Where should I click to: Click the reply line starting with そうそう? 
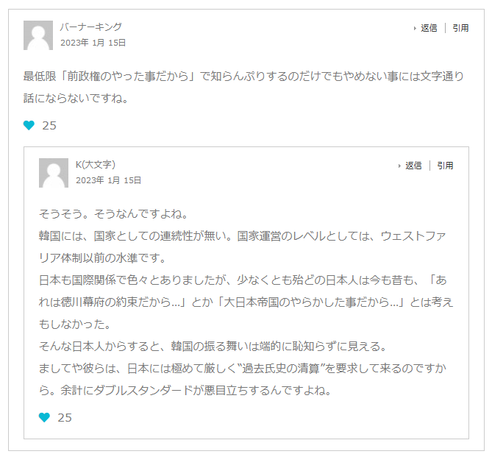[114, 215]
